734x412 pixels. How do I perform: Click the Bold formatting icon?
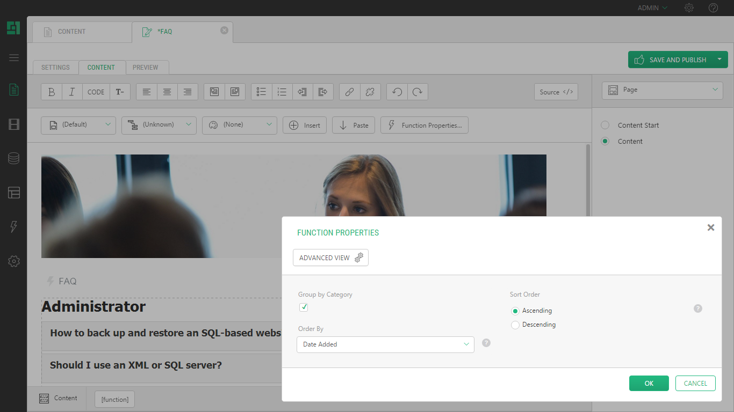pyautogui.click(x=52, y=92)
